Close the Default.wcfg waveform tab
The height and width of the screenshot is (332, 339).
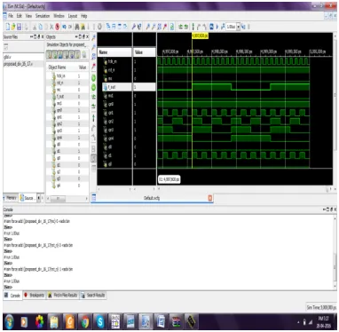[x=210, y=198]
